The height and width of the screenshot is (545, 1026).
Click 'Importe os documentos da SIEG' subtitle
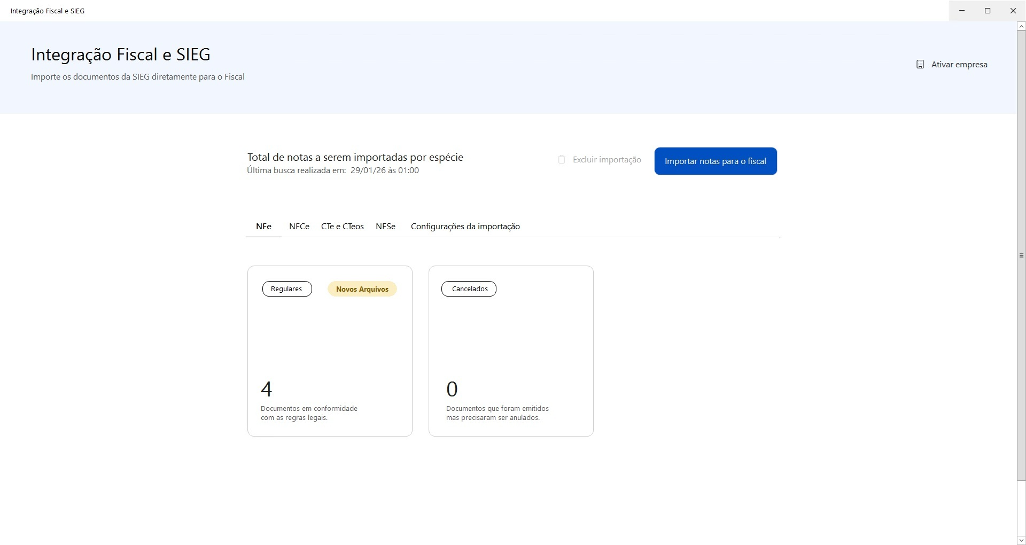pyautogui.click(x=138, y=77)
